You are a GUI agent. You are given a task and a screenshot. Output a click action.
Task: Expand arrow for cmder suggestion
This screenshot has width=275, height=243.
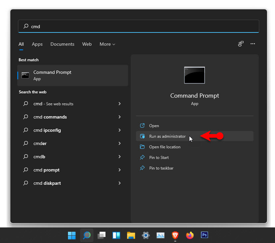[x=119, y=143]
